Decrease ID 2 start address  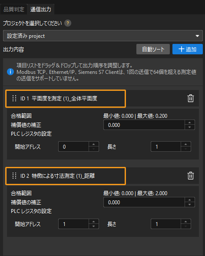[x=94, y=226]
